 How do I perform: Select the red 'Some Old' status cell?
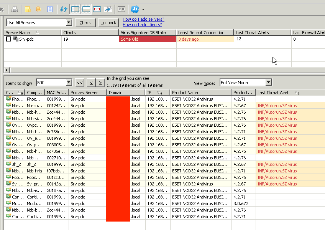coord(148,39)
